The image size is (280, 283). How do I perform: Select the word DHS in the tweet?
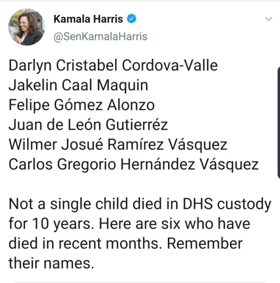pyautogui.click(x=198, y=204)
